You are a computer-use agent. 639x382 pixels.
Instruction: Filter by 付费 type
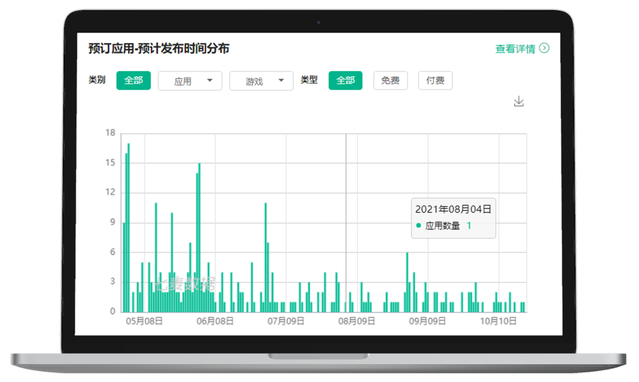435,81
